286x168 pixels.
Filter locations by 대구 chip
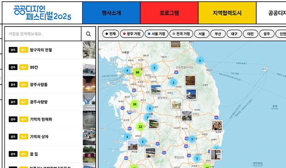pyautogui.click(x=234, y=34)
